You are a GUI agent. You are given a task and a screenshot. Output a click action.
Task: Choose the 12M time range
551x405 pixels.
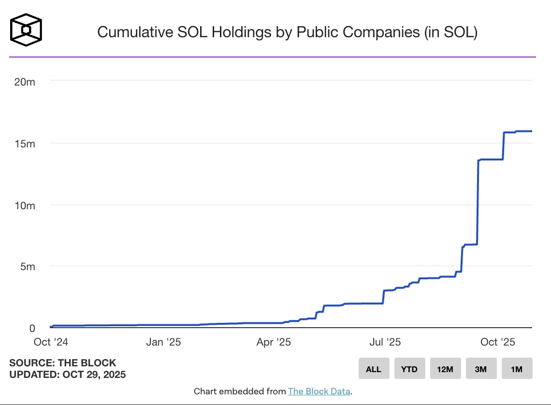click(445, 369)
